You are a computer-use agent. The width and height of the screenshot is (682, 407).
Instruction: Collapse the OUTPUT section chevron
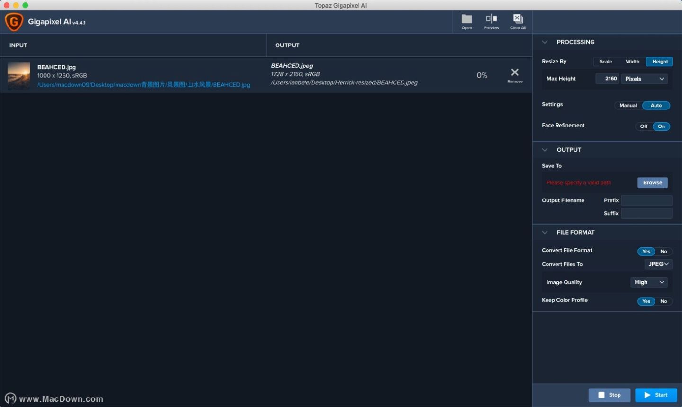(x=545, y=150)
